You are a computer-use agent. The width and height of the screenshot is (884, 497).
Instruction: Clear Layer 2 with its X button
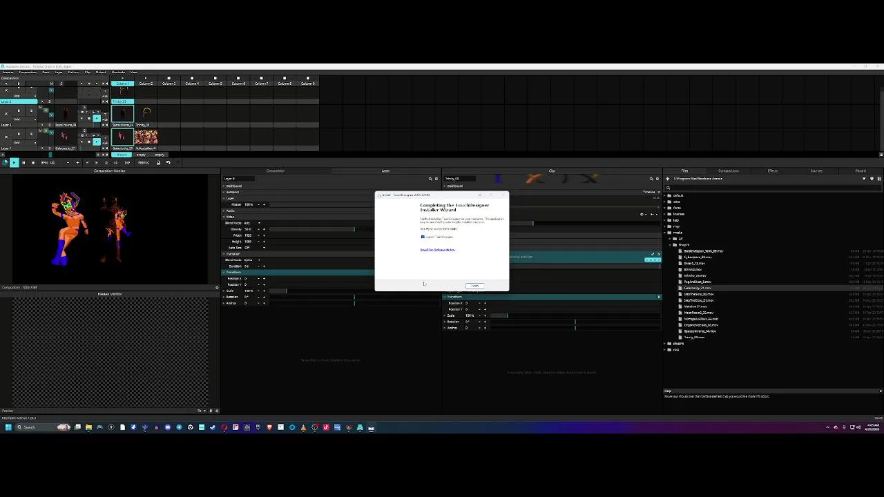coord(6,114)
